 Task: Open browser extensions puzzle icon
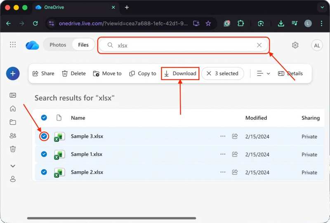(240, 23)
